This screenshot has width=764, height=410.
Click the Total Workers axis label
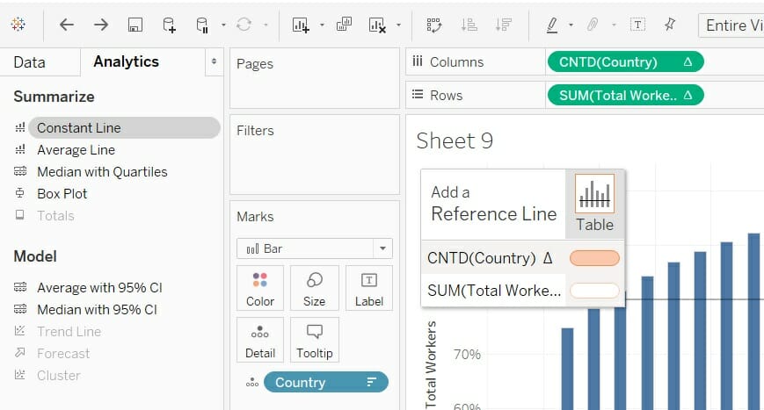click(x=431, y=364)
